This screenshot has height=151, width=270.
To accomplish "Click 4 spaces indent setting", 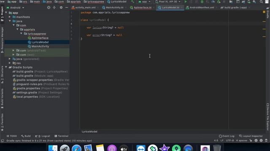I will [x=242, y=141].
